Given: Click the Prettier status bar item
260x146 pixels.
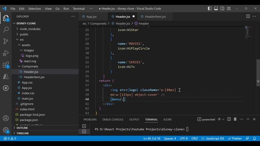Looking at the screenshot, I should [x=235, y=139].
